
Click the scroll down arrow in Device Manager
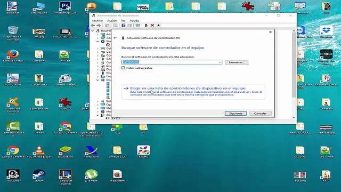(x=294, y=117)
